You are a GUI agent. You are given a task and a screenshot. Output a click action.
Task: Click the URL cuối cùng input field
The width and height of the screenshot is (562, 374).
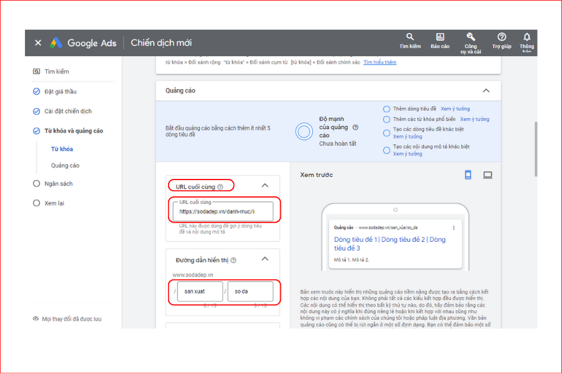222,211
